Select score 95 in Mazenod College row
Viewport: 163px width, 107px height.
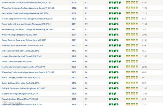(86, 94)
